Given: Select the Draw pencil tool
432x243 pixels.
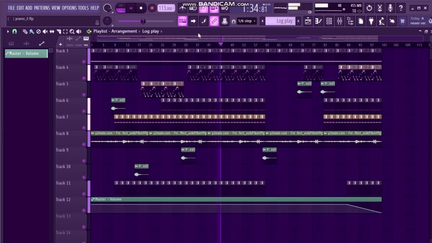Looking at the screenshot, I should click(25, 31).
